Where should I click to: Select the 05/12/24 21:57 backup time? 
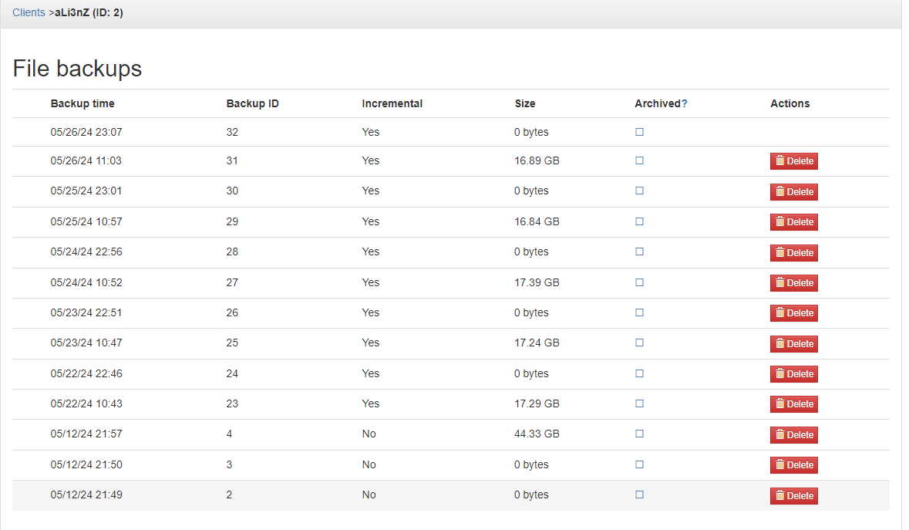pos(86,434)
